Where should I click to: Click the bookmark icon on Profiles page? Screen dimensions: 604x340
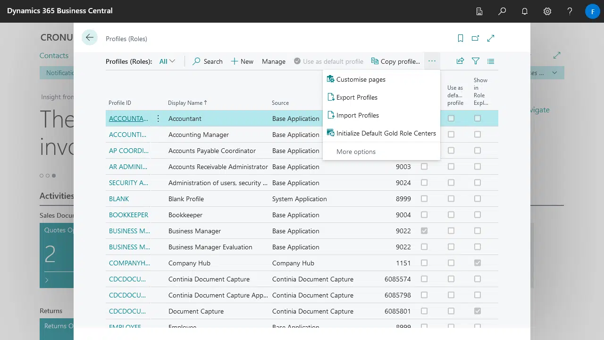(461, 38)
